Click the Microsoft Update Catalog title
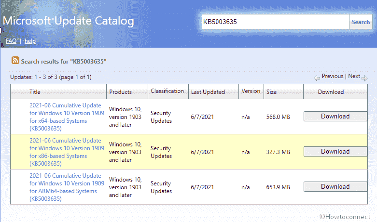 69,21
